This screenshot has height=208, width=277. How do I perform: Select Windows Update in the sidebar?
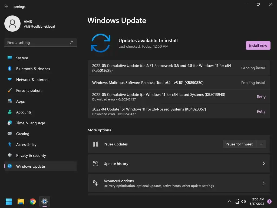pos(41,166)
